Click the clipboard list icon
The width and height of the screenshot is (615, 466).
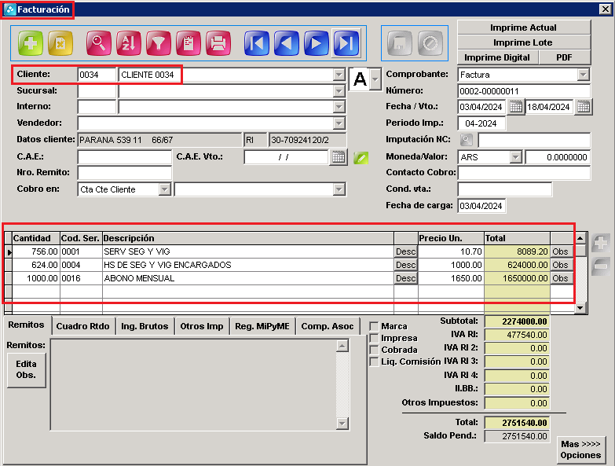(x=189, y=42)
